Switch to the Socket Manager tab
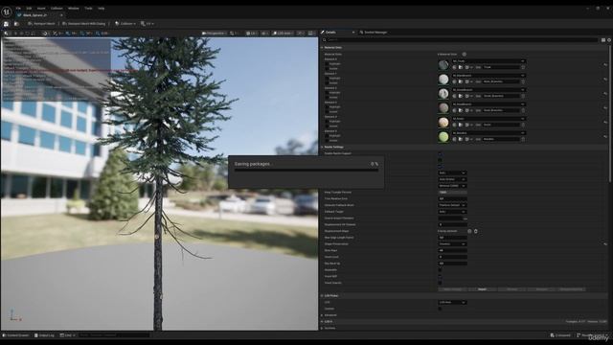 374,33
